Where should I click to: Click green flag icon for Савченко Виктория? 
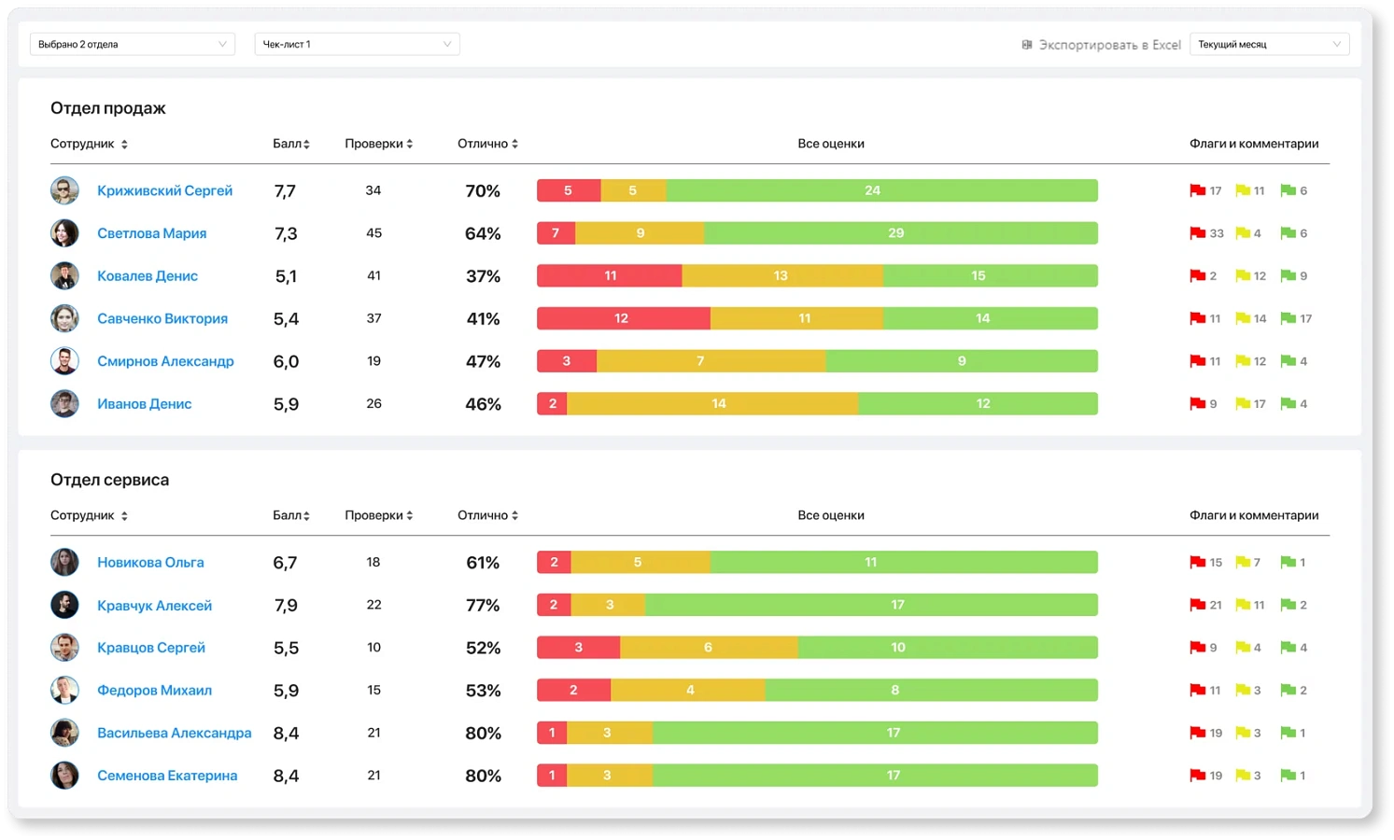(x=1288, y=318)
